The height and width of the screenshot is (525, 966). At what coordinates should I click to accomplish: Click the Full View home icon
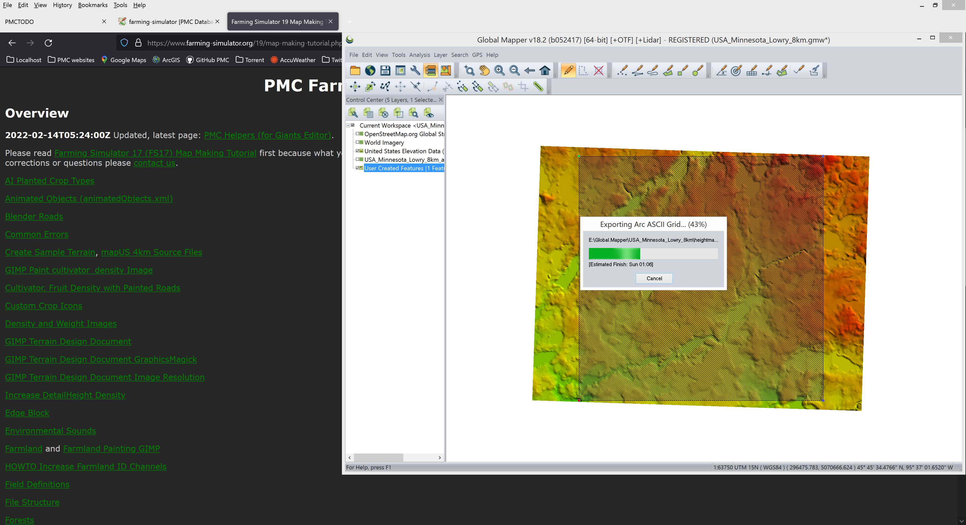545,70
